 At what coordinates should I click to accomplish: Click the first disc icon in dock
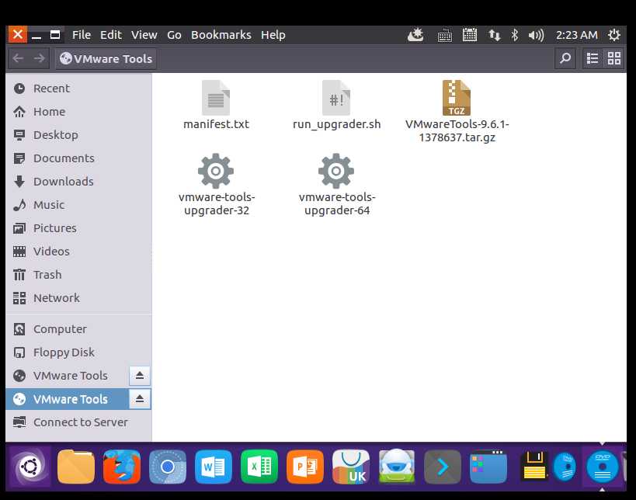(565, 467)
